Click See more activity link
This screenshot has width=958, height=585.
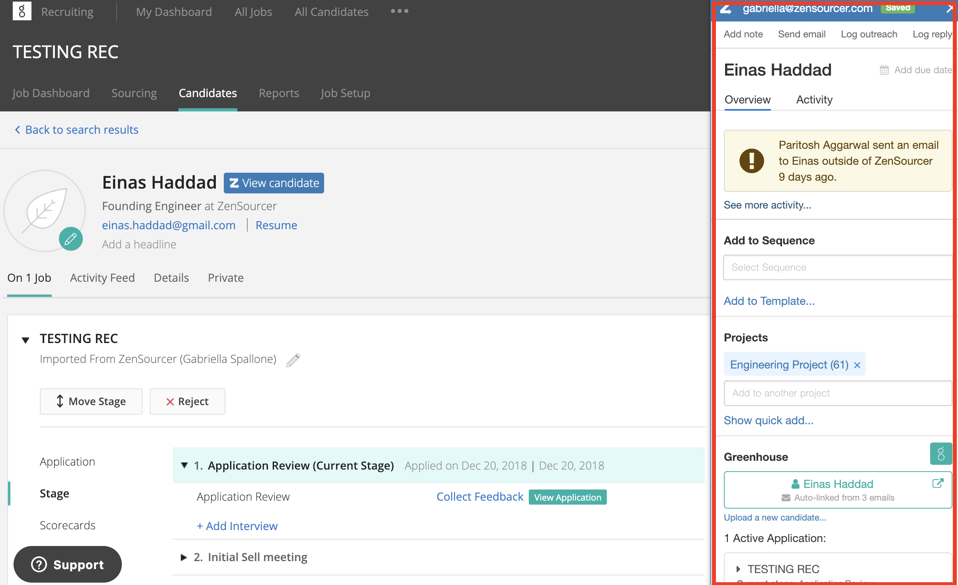coord(767,205)
